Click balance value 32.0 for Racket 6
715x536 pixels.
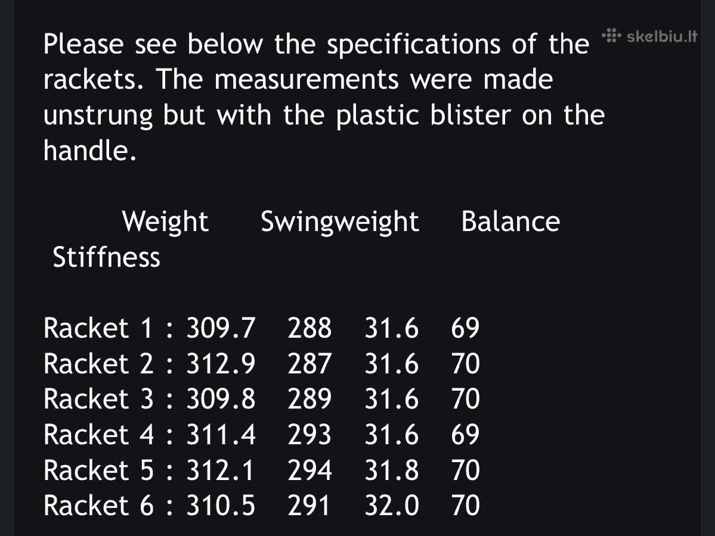391,506
